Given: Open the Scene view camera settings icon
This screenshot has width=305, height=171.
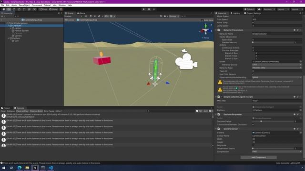Looking at the screenshot, I should (x=165, y=16).
